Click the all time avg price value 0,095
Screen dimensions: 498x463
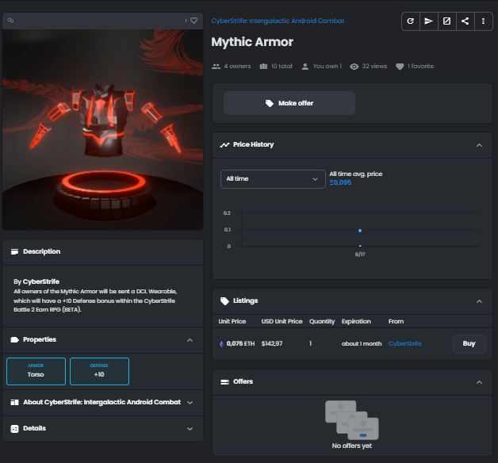340,182
